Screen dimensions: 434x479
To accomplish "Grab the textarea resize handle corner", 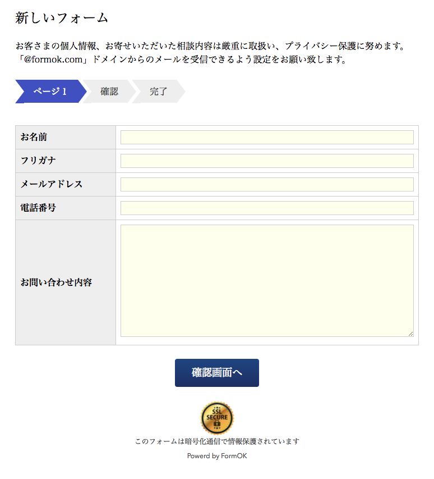I will pos(411,334).
